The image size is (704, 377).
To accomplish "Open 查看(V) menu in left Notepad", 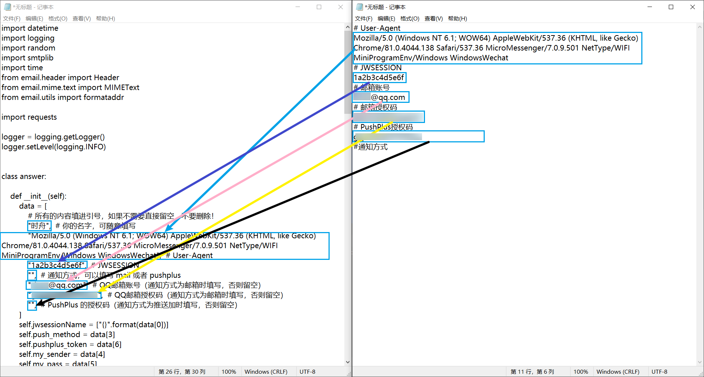I will (81, 19).
